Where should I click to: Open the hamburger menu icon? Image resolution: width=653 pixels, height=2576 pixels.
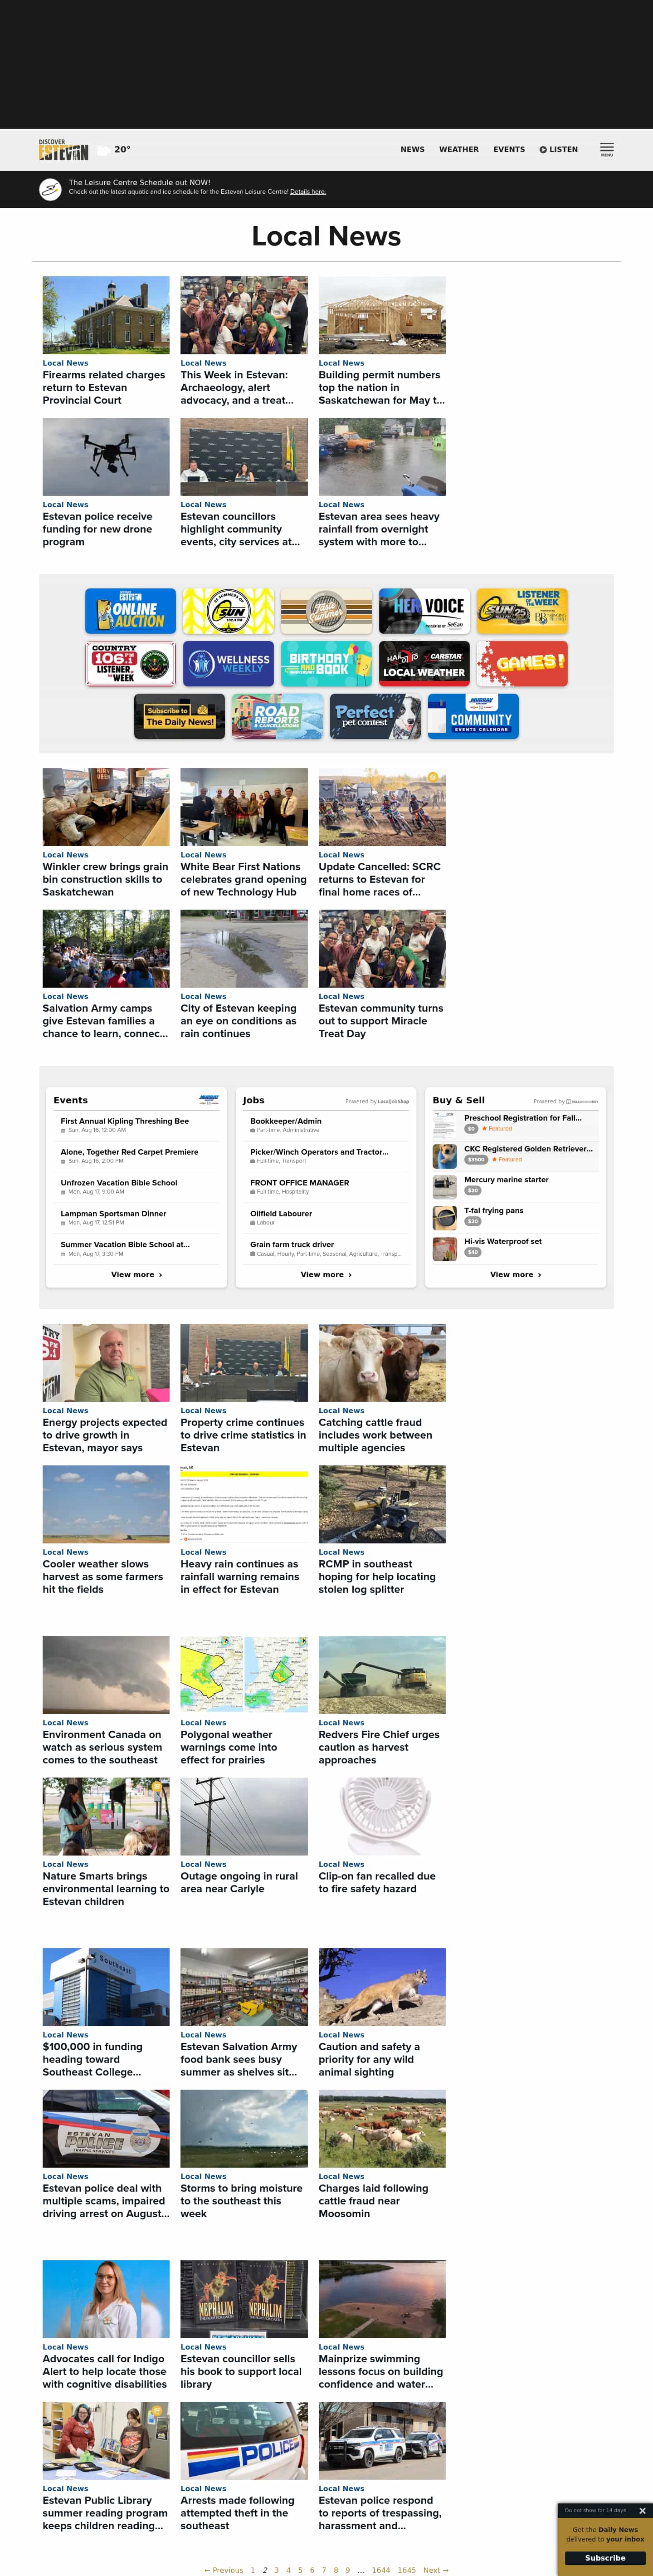[x=607, y=149]
